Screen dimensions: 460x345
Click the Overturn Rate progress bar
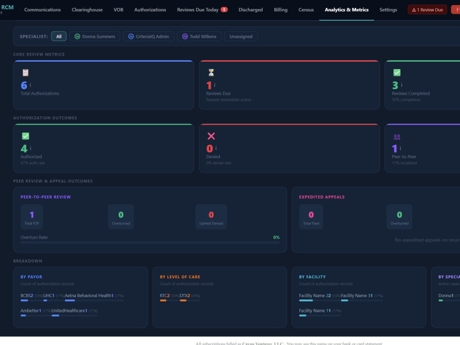coord(150,242)
